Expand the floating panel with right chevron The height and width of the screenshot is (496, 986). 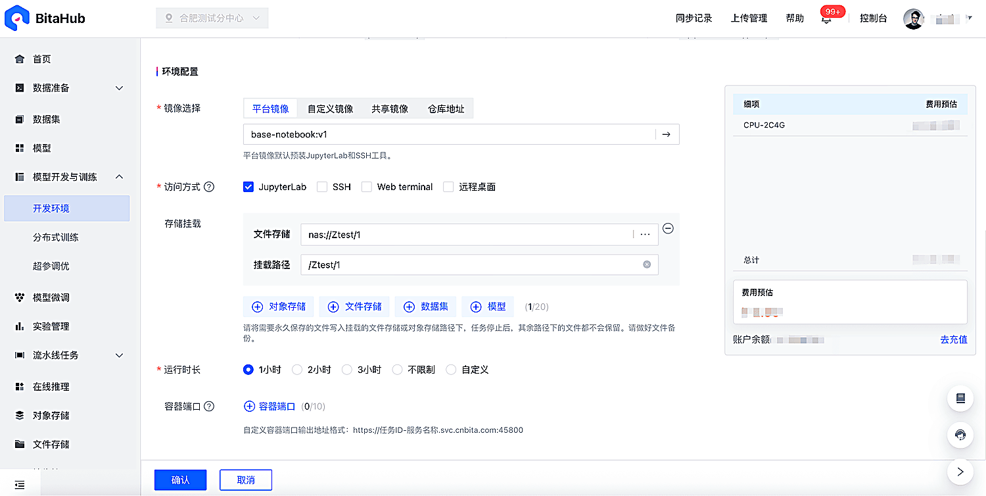(x=960, y=471)
